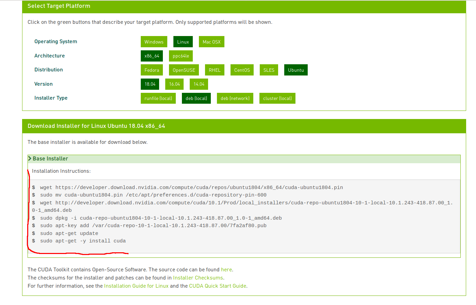This screenshot has height=305, width=476.
Task: Choose cluster (local) installer type
Action: coord(277,98)
